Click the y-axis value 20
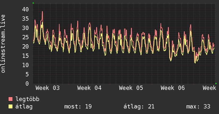This screenshot has width=219, height=114. [x=25, y=46]
